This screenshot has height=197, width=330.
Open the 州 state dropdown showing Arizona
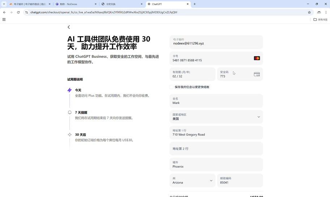pyautogui.click(x=192, y=180)
